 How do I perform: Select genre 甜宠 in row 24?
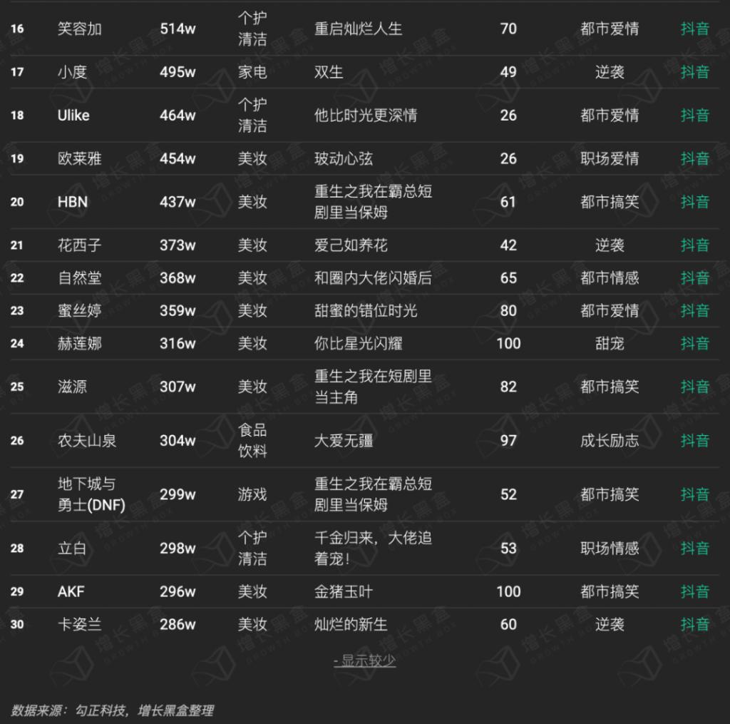click(610, 343)
